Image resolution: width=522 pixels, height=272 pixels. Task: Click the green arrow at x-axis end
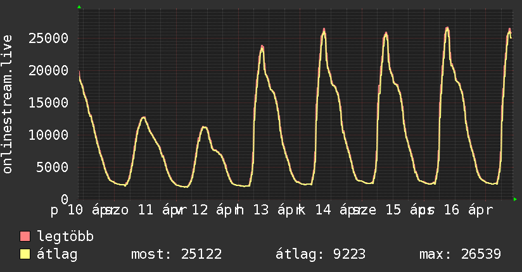click(515, 199)
